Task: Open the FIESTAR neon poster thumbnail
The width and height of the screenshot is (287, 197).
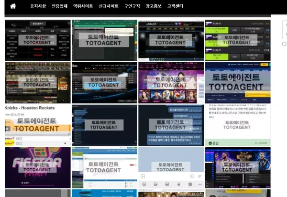Action: pyautogui.click(x=38, y=167)
